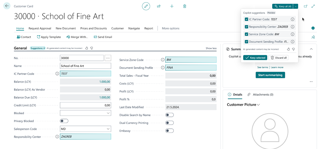Click the expand diagonal arrows icon
The width and height of the screenshot is (330, 149).
313,6
